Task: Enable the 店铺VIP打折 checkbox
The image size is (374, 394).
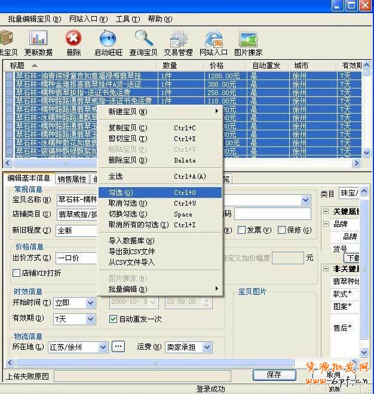Action: pyautogui.click(x=17, y=273)
